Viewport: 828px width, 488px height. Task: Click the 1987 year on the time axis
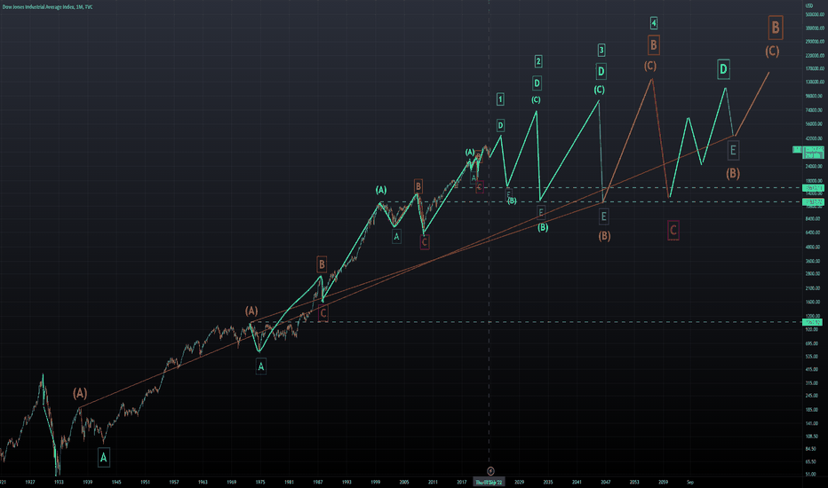click(x=318, y=482)
